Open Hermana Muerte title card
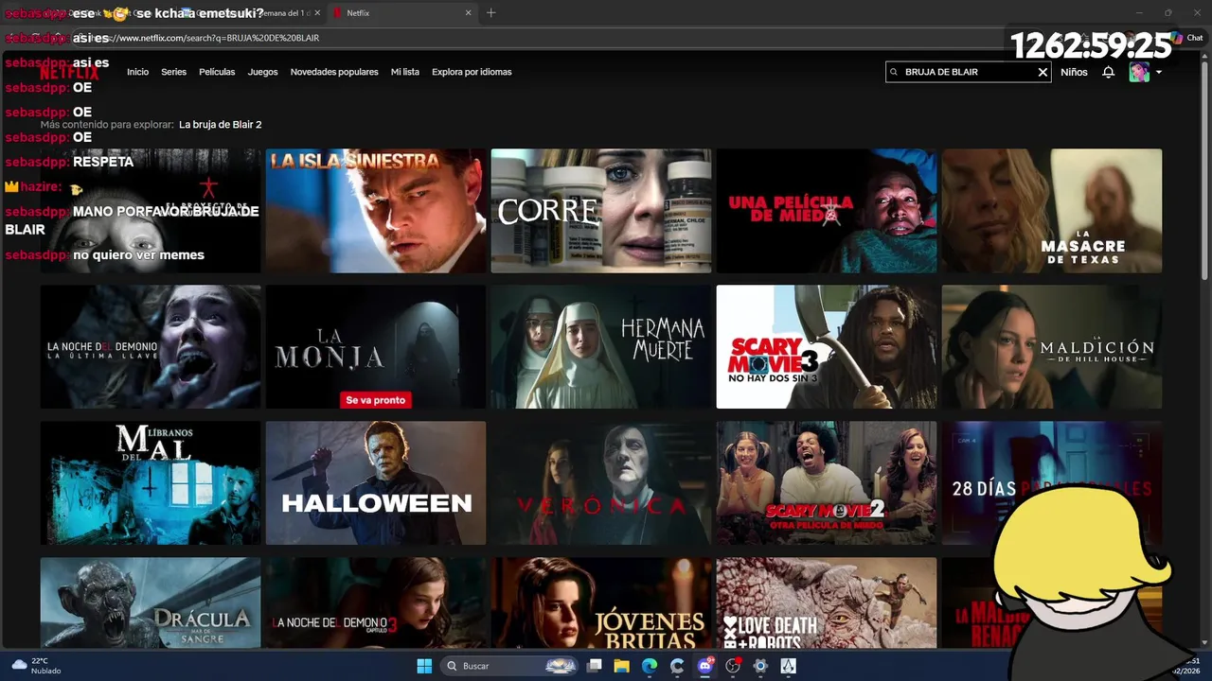The width and height of the screenshot is (1212, 681). pyautogui.click(x=601, y=347)
